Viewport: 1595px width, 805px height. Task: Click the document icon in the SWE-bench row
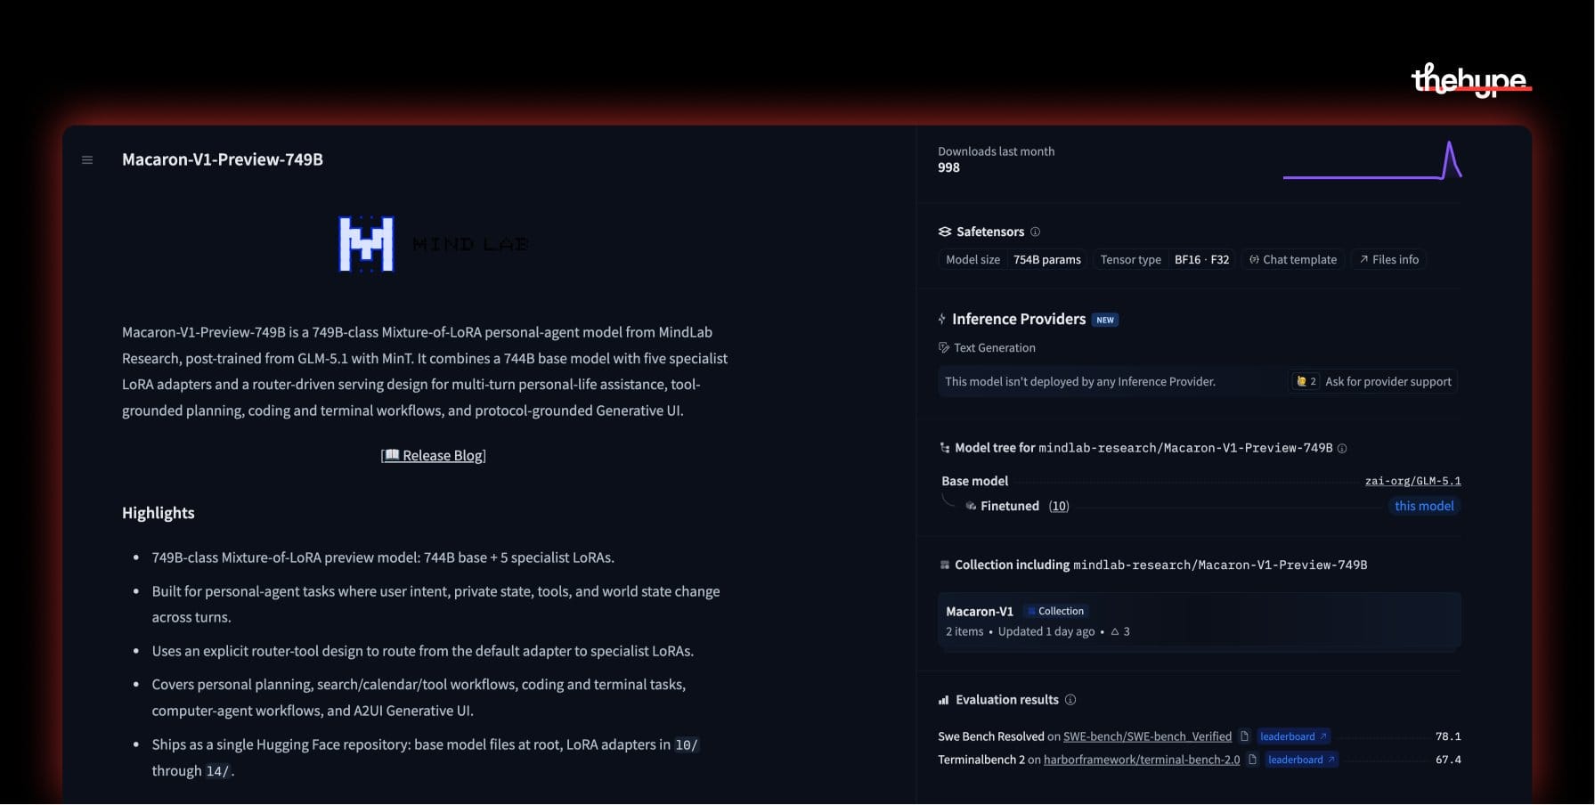coord(1245,736)
